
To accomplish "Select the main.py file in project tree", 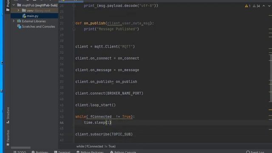I will pos(32,16).
